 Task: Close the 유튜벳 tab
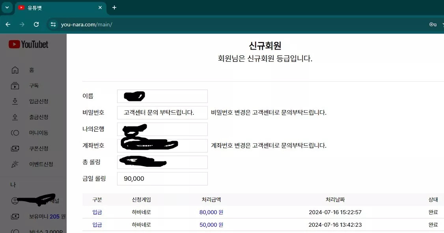click(x=100, y=7)
